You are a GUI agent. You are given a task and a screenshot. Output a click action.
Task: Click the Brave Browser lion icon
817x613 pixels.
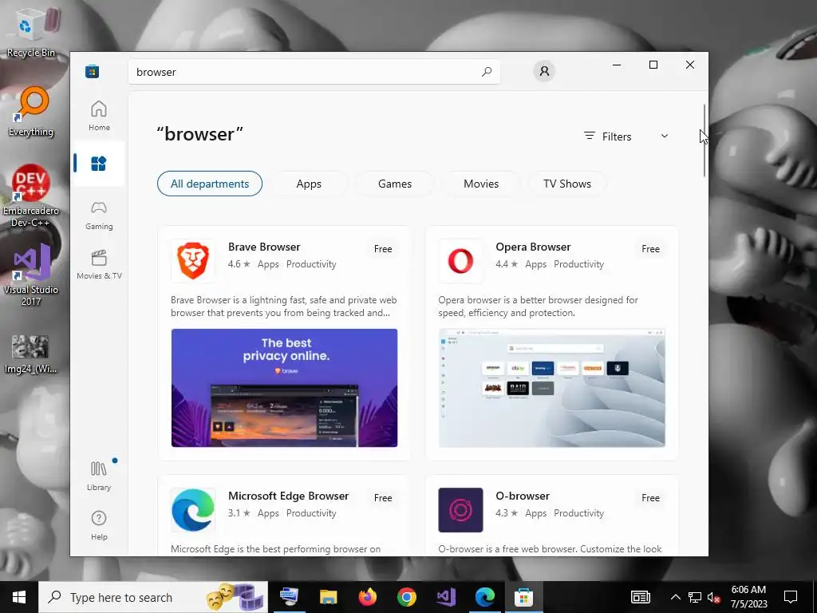pos(193,261)
